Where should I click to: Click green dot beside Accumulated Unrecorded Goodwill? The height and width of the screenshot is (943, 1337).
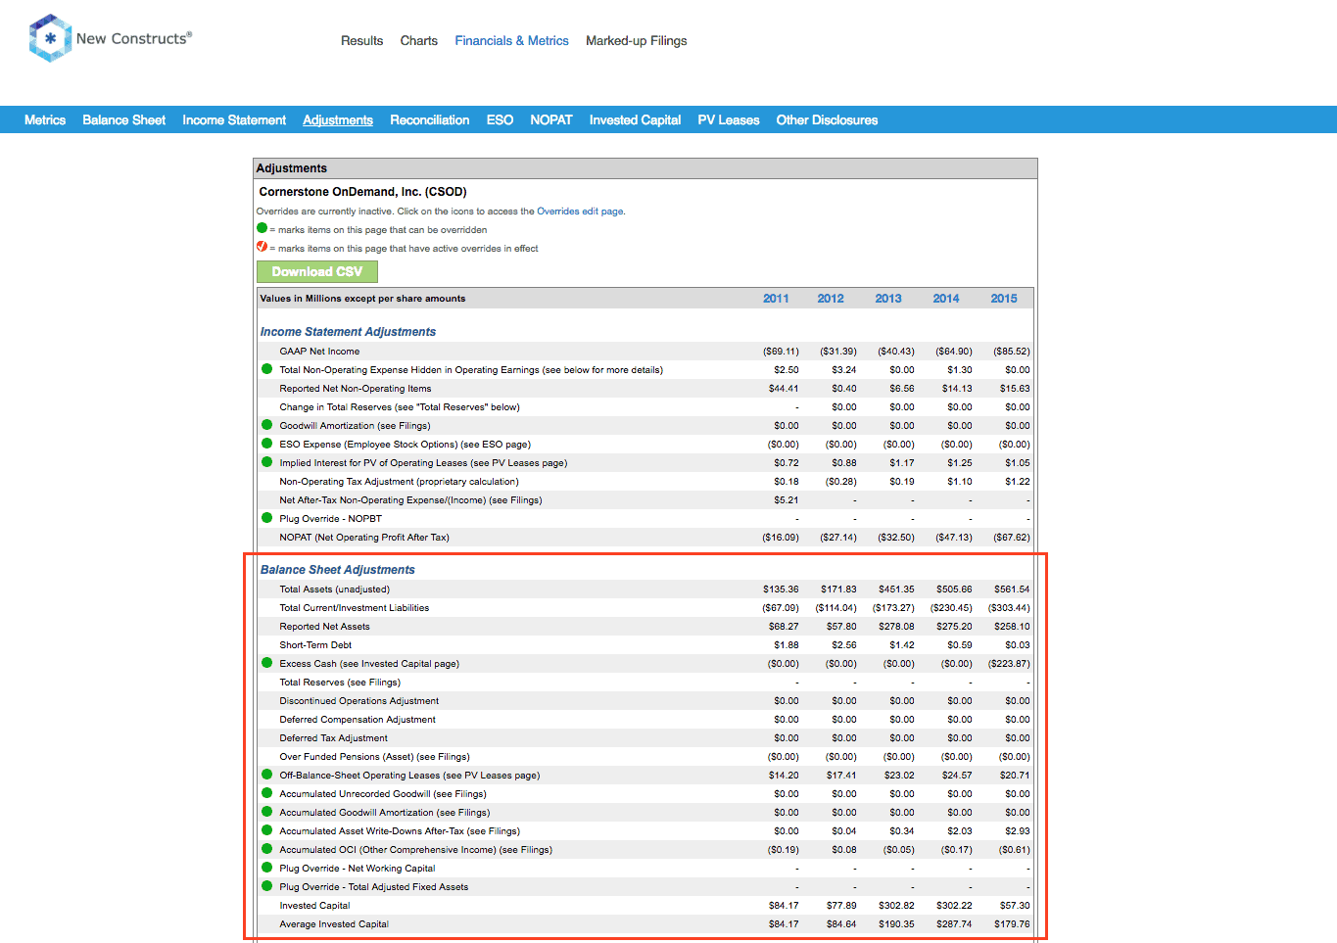[x=266, y=793]
